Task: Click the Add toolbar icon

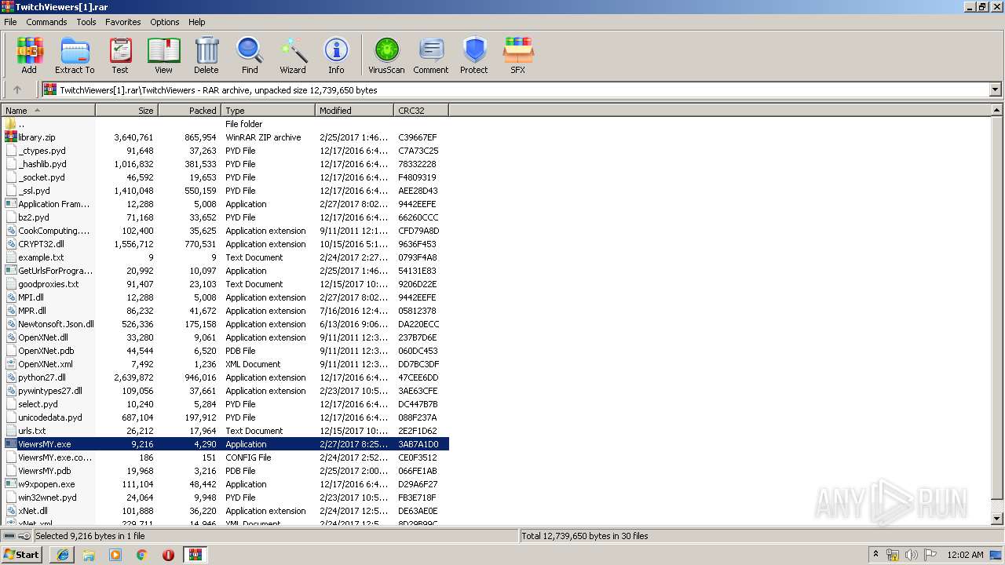Action: coord(29,56)
